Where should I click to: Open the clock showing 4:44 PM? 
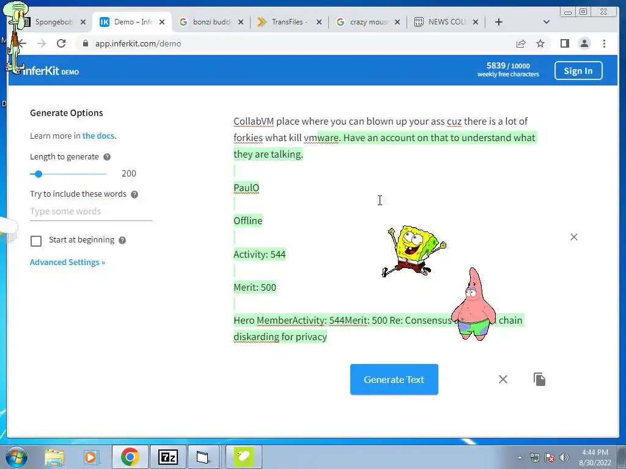coord(595,457)
